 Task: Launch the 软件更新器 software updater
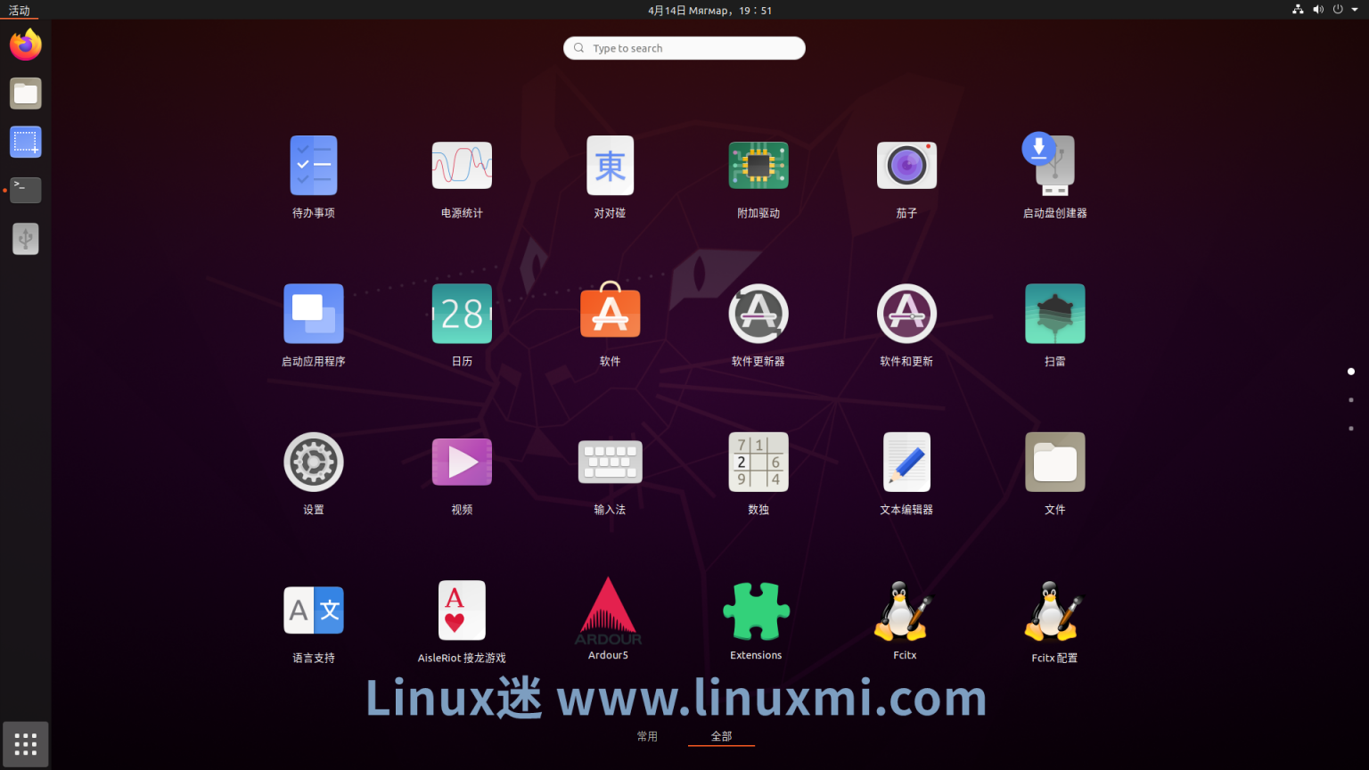pyautogui.click(x=758, y=314)
